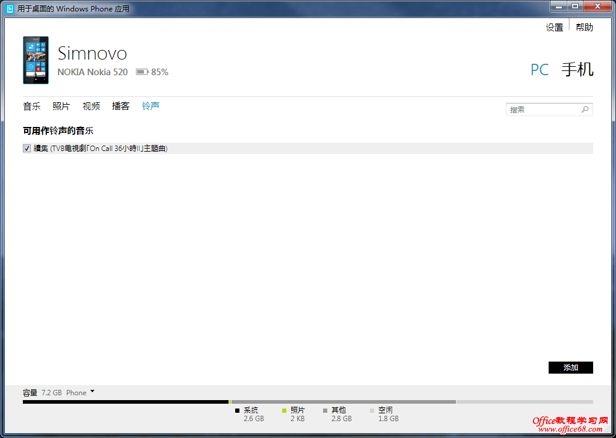The image size is (616, 438).
Task: Click the 空闲 storage legend square
Action: 371,410
